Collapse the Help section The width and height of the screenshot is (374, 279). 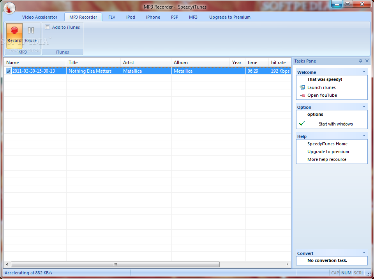click(364, 136)
